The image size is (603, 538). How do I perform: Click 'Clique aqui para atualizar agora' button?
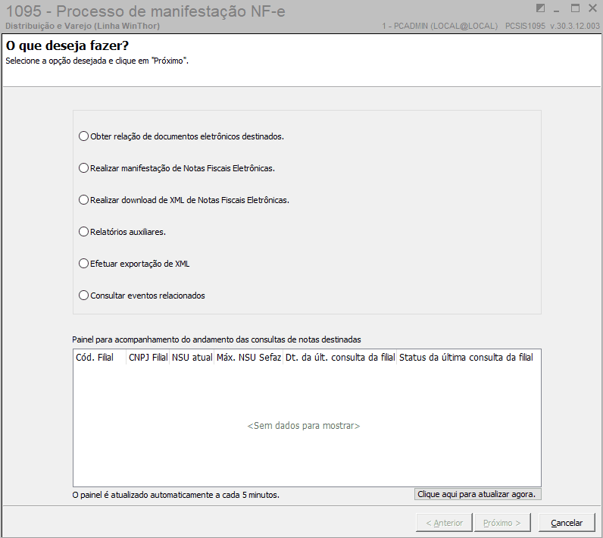tap(478, 494)
